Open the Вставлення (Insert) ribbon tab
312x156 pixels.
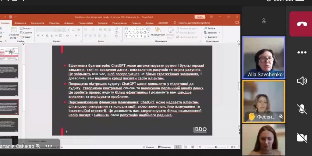click(20, 23)
